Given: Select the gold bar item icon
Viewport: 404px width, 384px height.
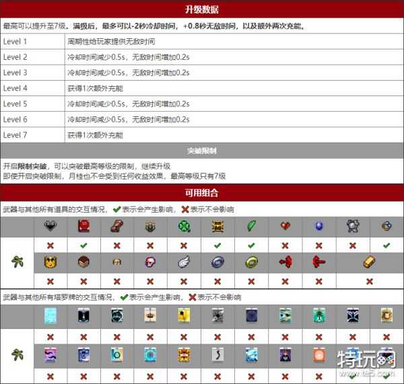Looking at the screenshot, I should (x=369, y=262).
